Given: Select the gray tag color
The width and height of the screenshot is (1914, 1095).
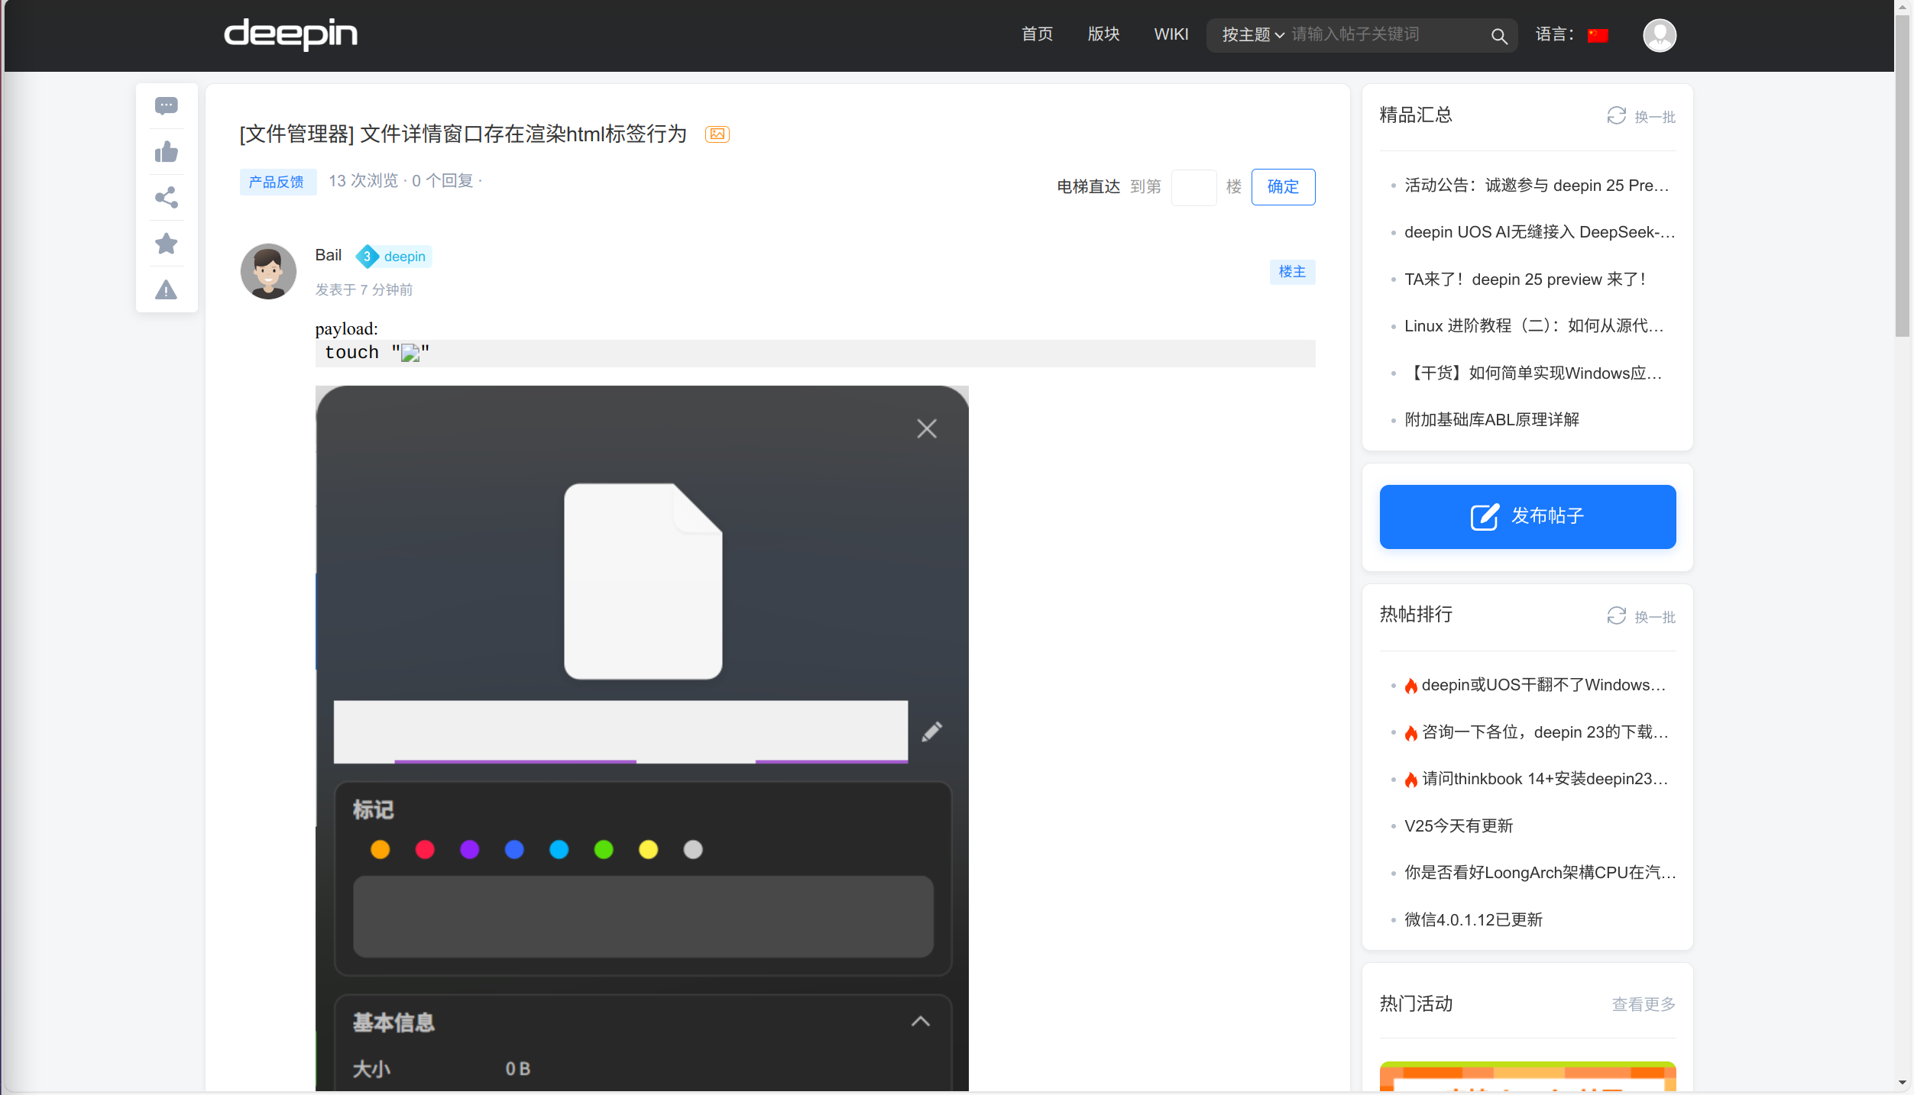Looking at the screenshot, I should point(693,850).
